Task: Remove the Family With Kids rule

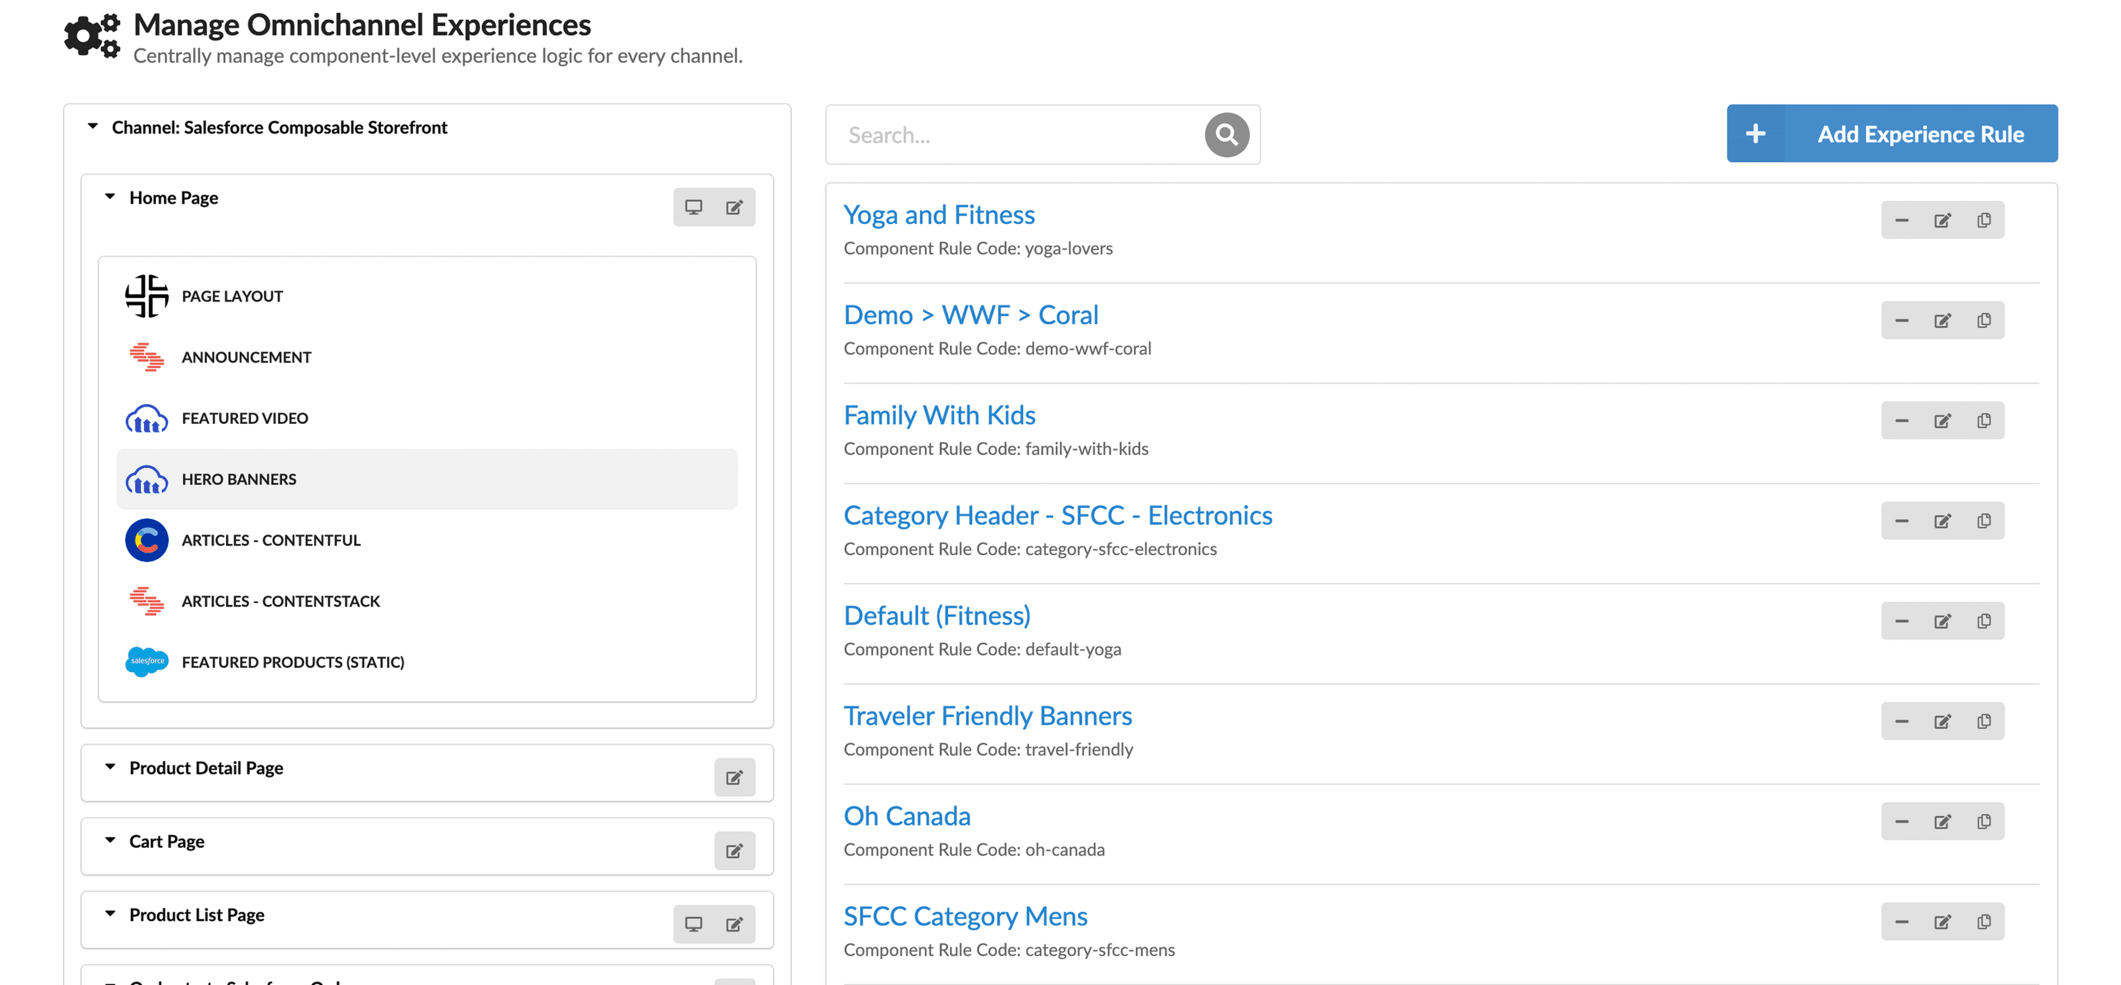Action: click(1902, 421)
